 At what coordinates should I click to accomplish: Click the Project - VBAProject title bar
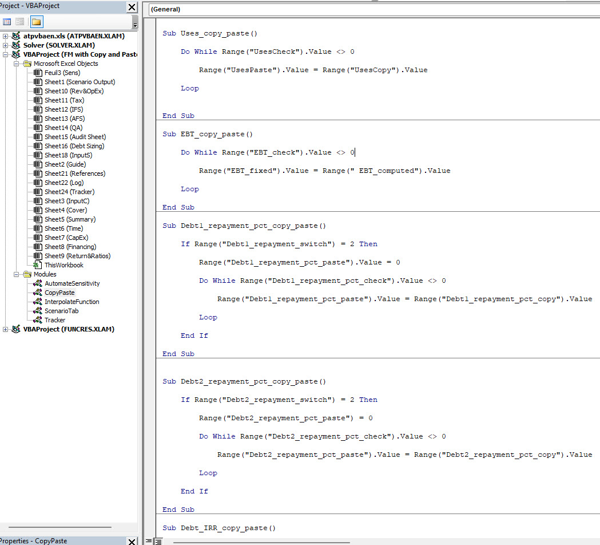[63, 6]
